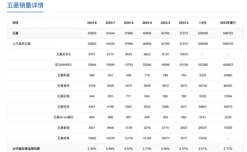Screen dimensions: 247x152
Task: Open the 宏光MINIEV model link
Action: (x=63, y=64)
